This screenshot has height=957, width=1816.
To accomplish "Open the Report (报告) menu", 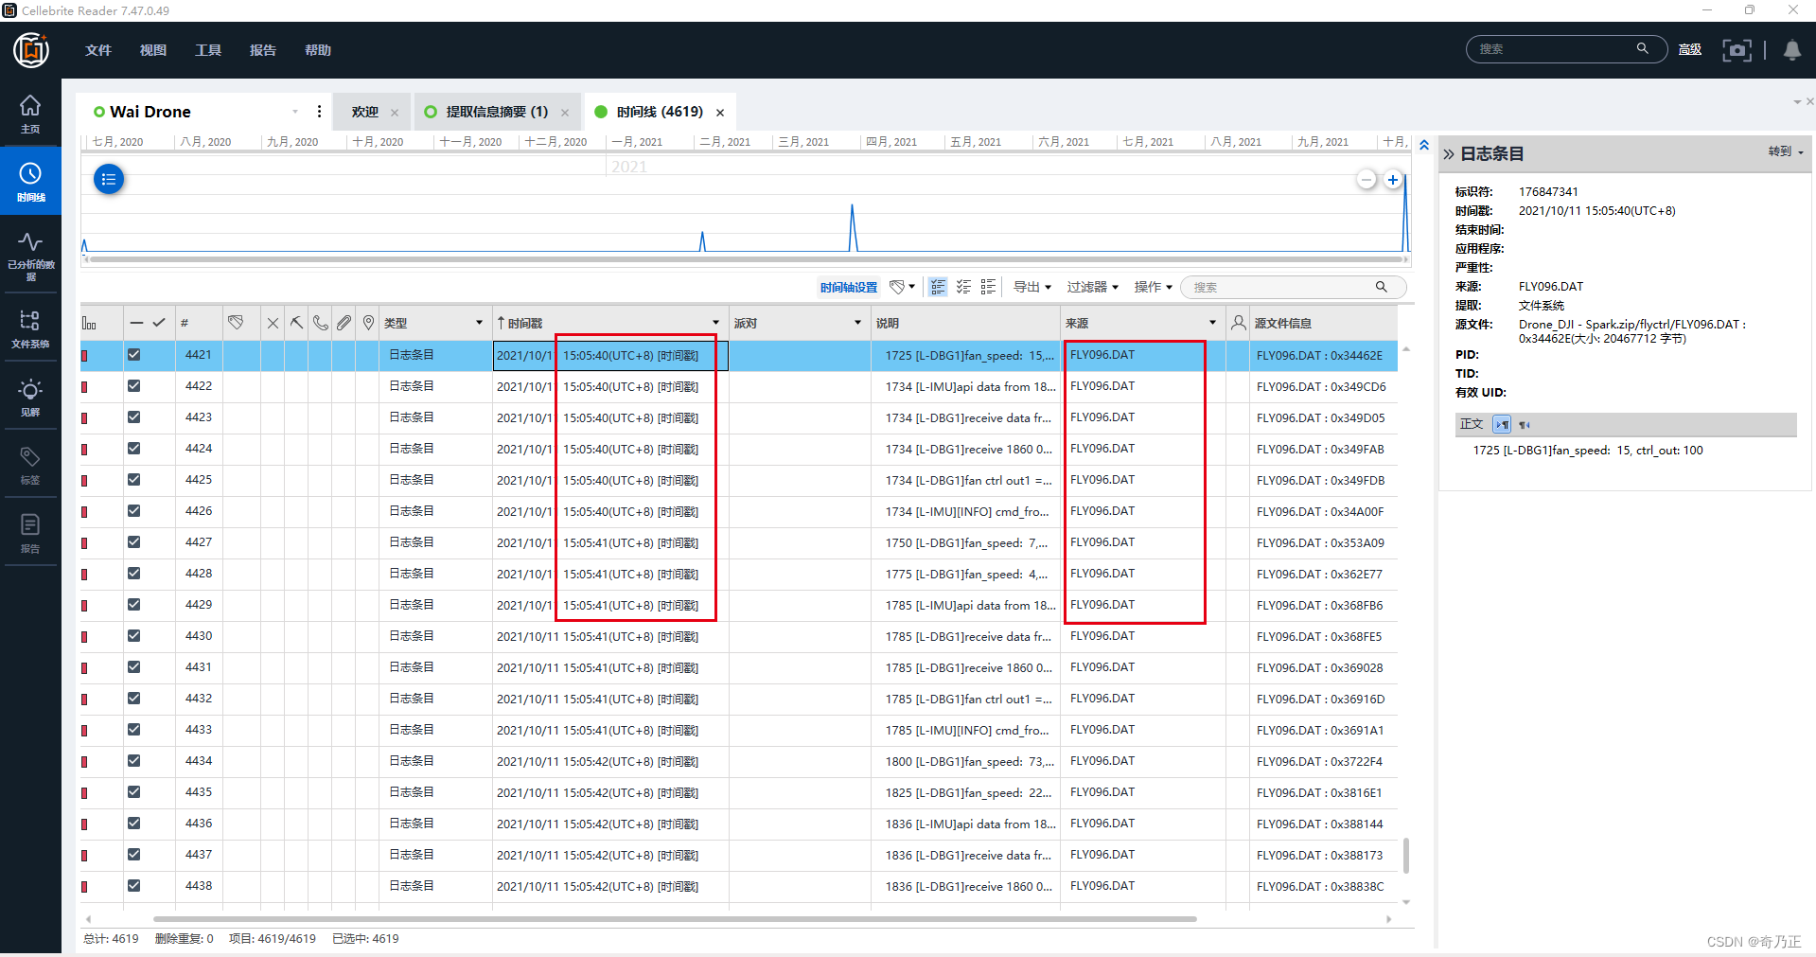I will click(x=263, y=50).
